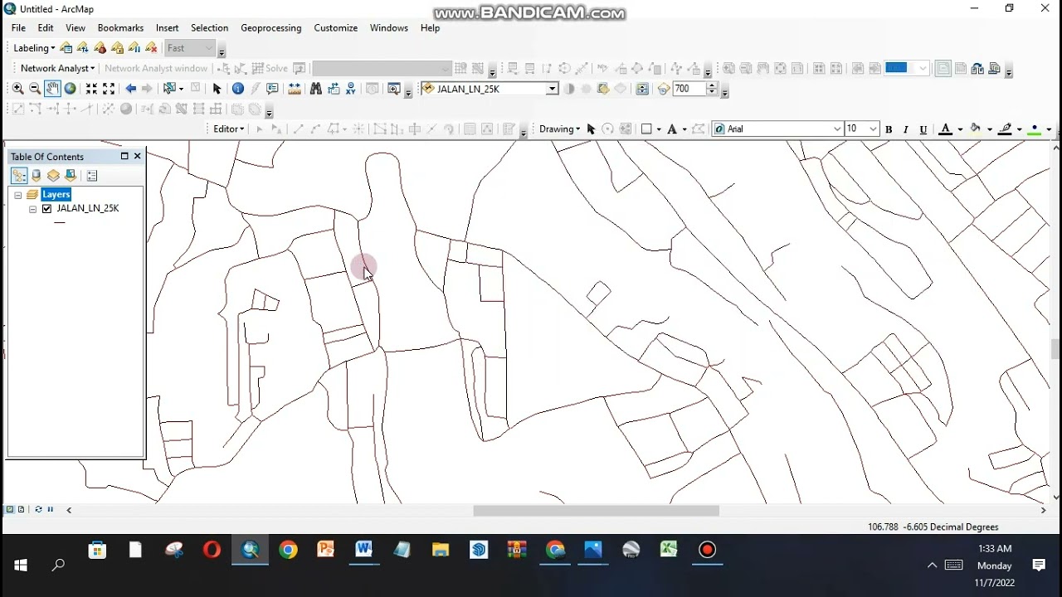Switch TOC to List By Visibility

[53, 176]
